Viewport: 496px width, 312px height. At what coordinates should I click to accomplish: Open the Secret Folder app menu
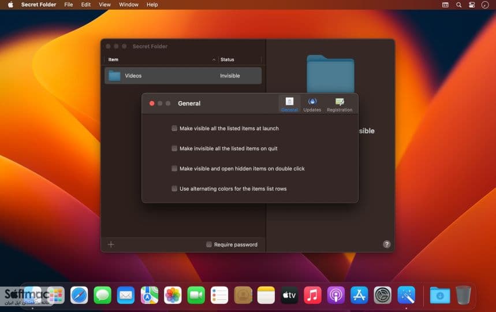(39, 5)
